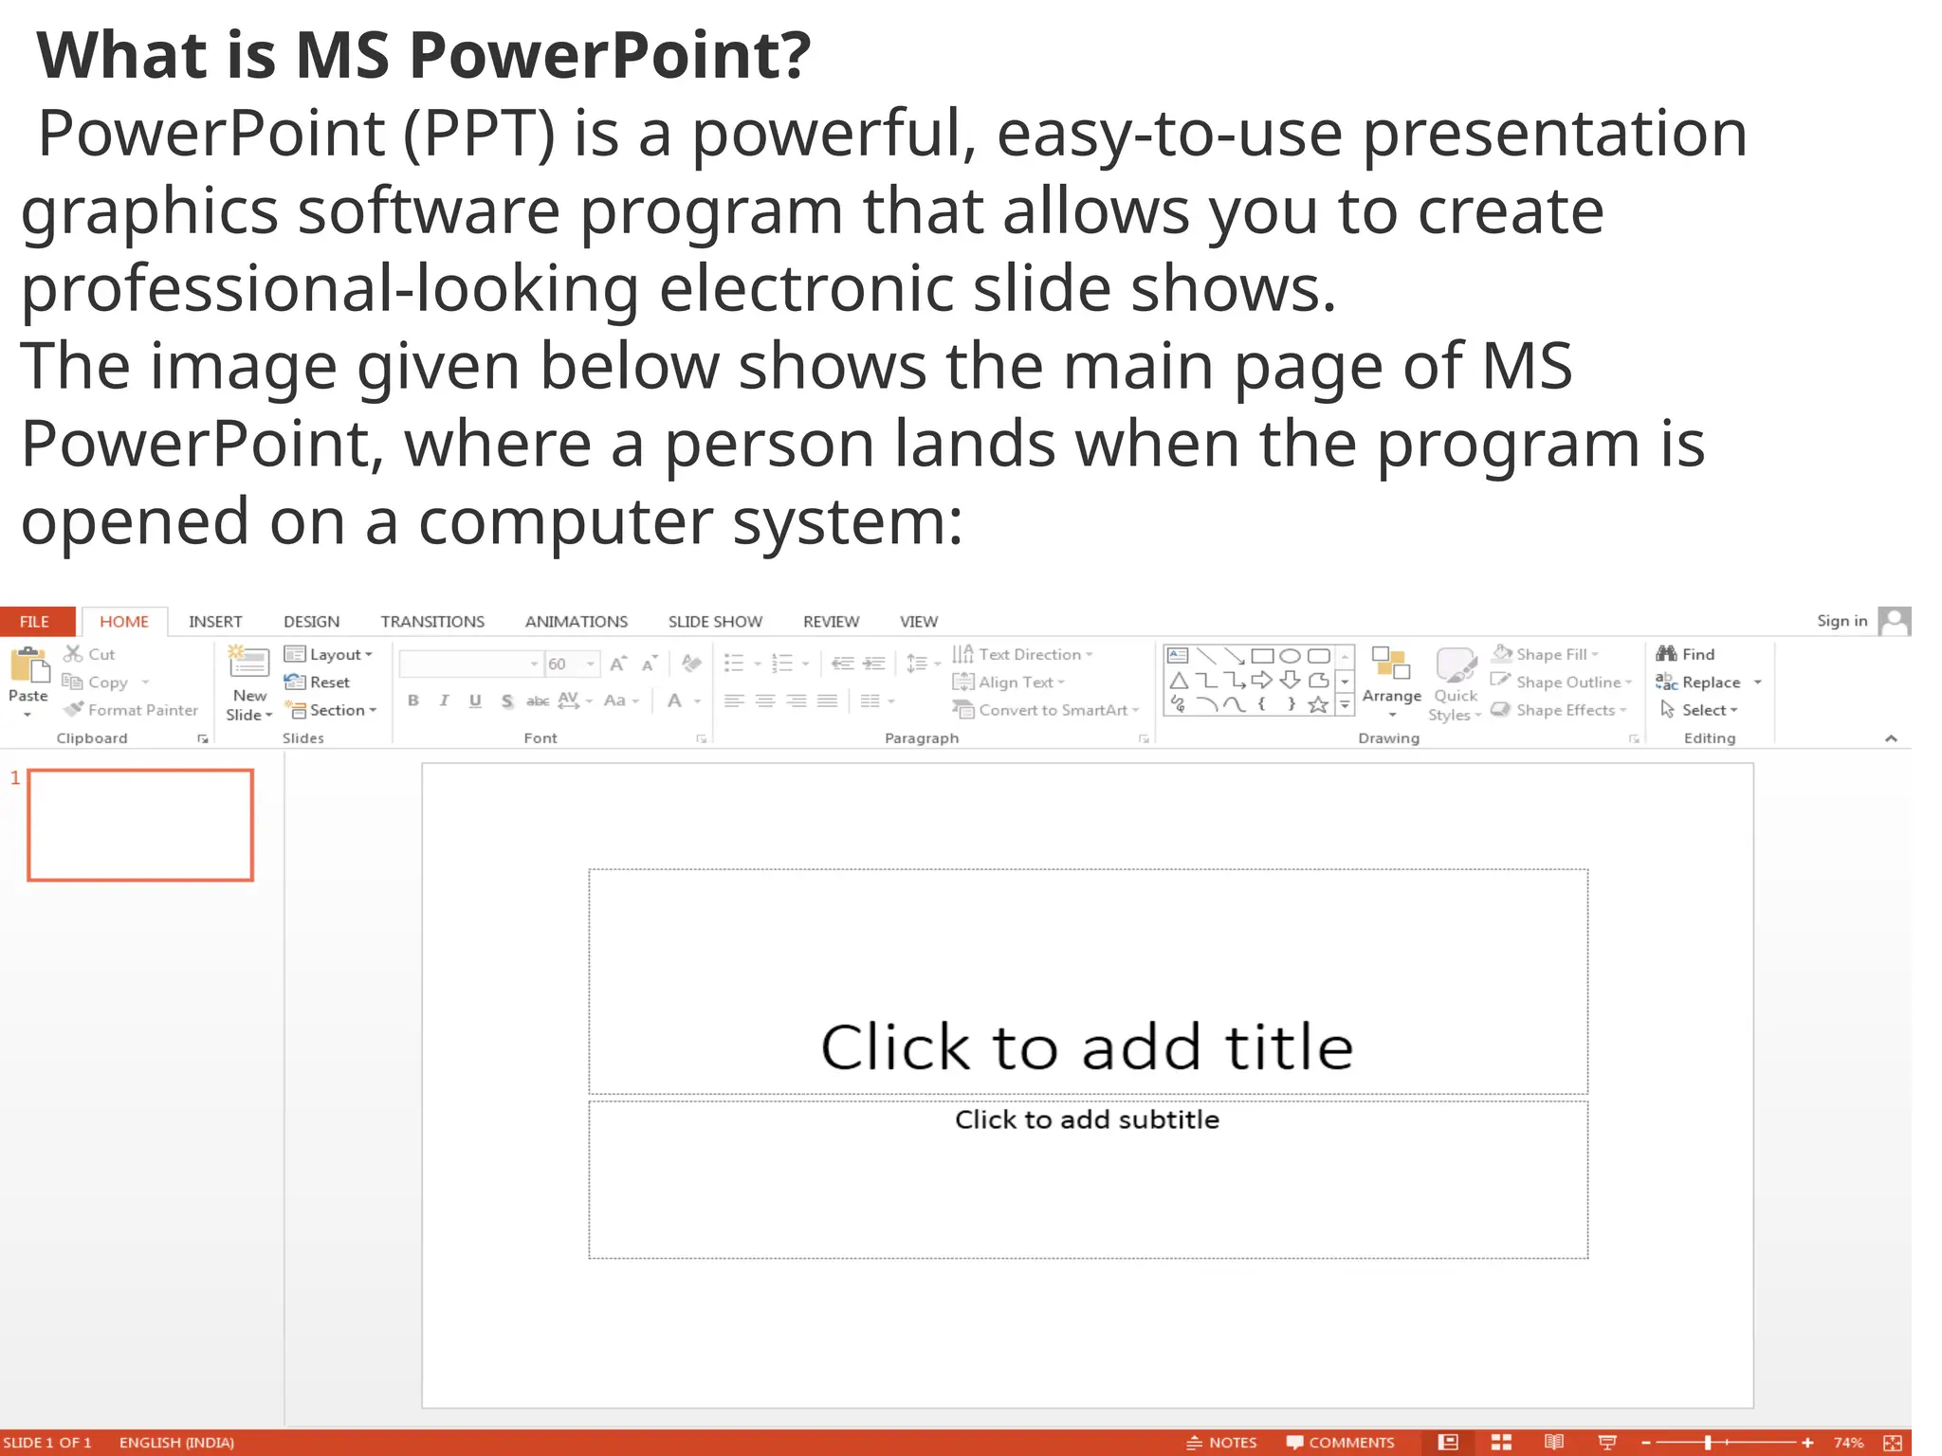
Task: Click the Sign in link
Action: [1841, 621]
